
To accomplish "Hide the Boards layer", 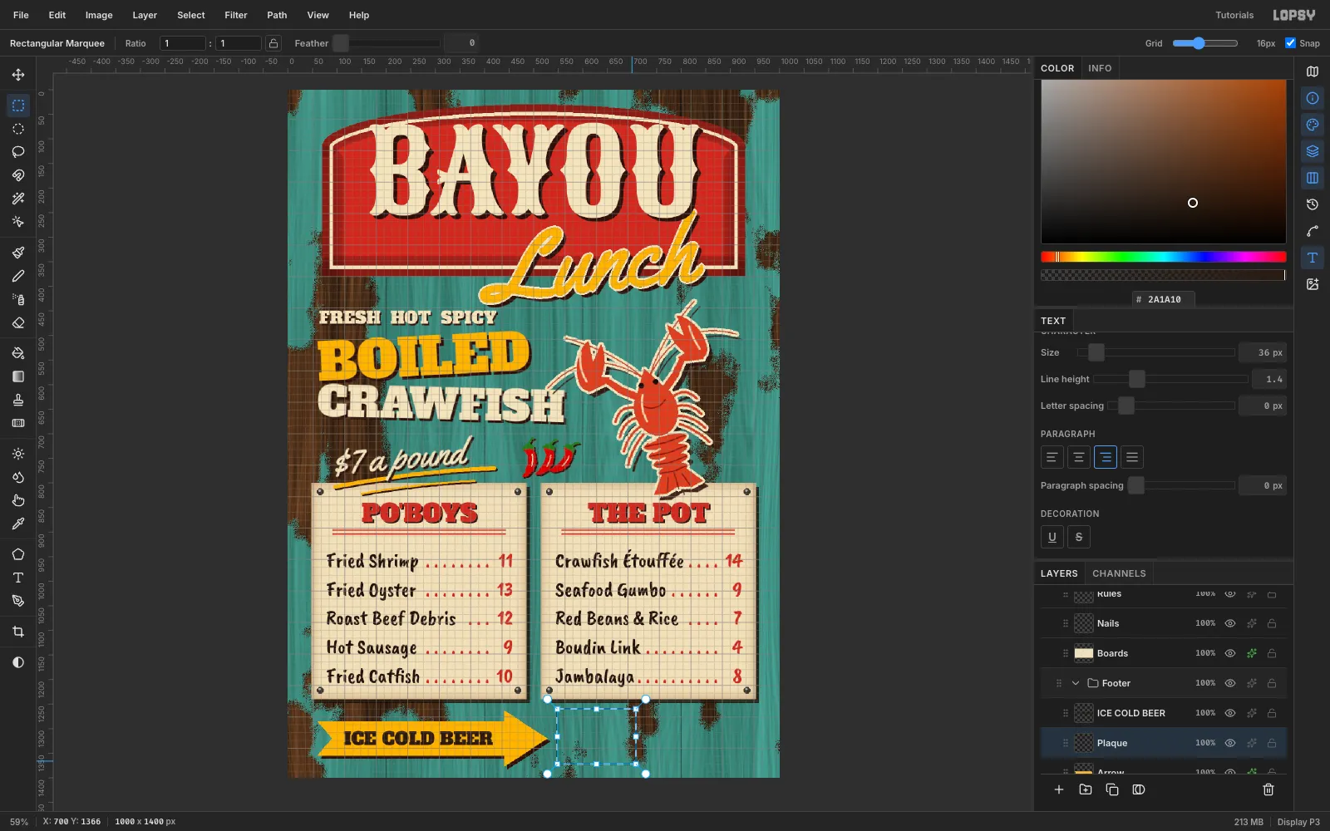I will [1230, 653].
